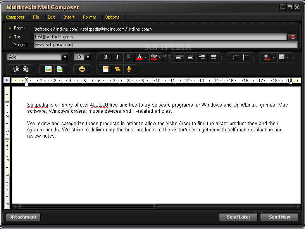Screen dimensions: 305x229
Task: Click the ruler tab-stop selector box
Action: tap(7, 80)
